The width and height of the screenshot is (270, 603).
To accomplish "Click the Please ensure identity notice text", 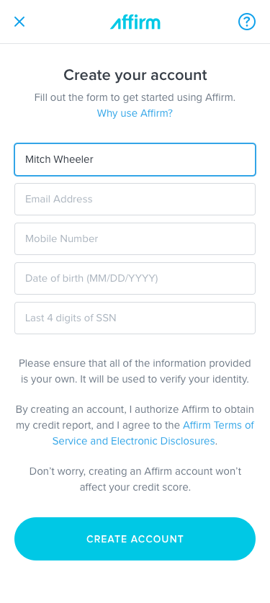I will pos(135,371).
